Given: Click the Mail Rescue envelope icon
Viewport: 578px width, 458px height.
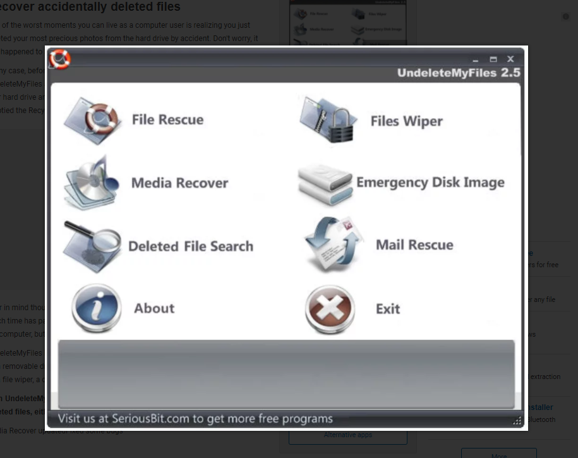Looking at the screenshot, I should click(x=334, y=245).
